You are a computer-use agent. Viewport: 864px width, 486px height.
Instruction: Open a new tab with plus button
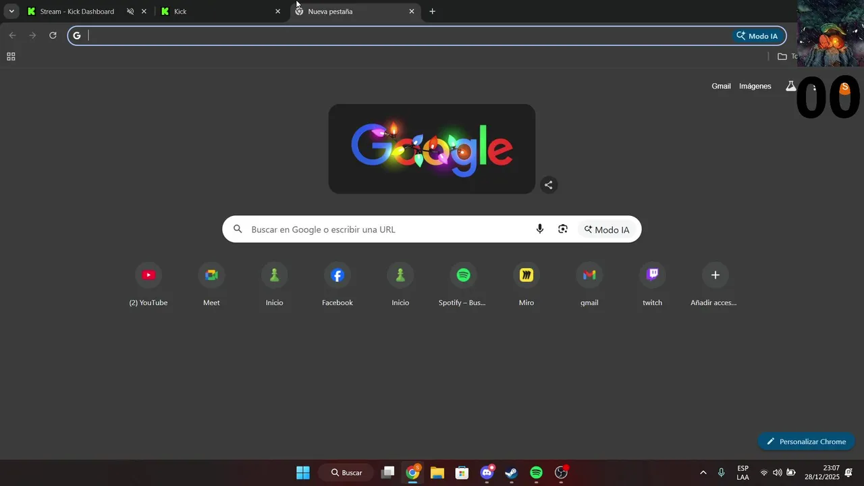[433, 11]
